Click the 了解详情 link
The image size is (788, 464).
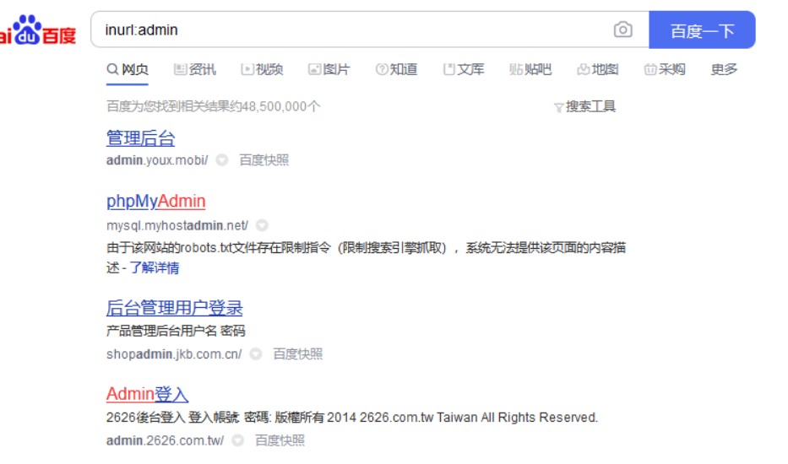pyautogui.click(x=155, y=267)
